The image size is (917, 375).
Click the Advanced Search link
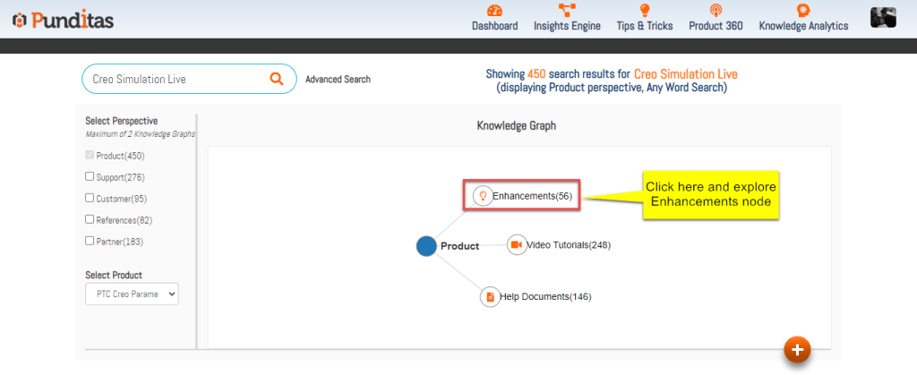point(338,80)
